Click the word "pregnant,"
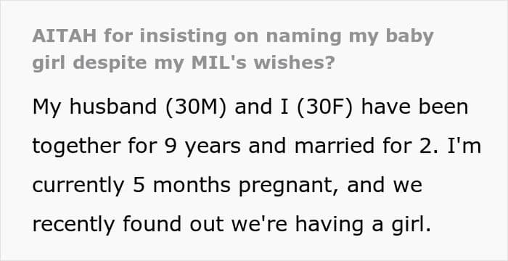This screenshot has height=261, width=508. (289, 186)
